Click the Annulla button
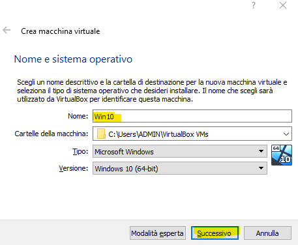The height and width of the screenshot is (245, 298). [267, 233]
